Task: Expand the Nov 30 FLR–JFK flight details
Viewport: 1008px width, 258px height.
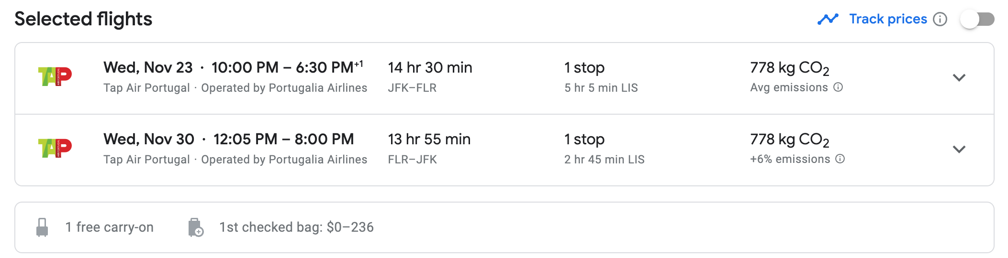Action: [959, 149]
